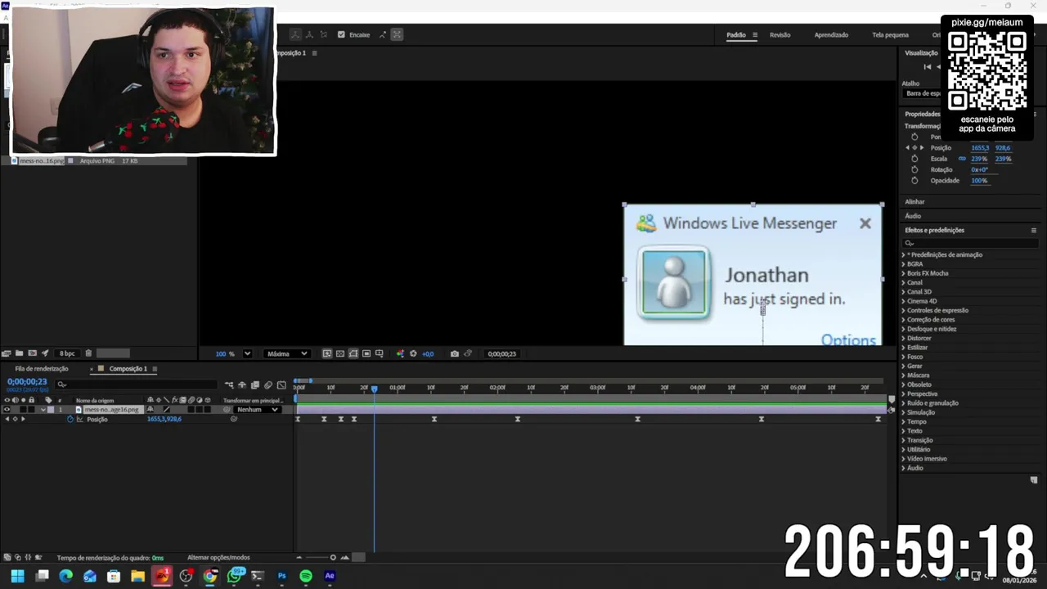Click the Posição stopwatch in timeline
Screen dimensions: 1047x589
[70, 419]
